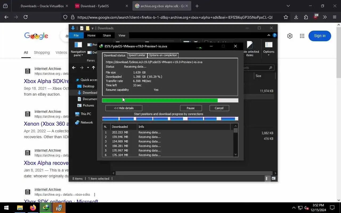Pause the FydeOS download
The width and height of the screenshot is (341, 213).
[191, 108]
